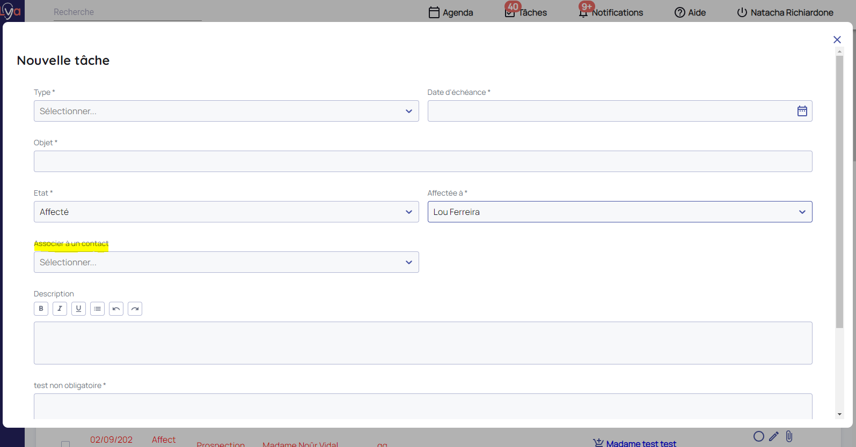Undo last edit in Description editor
The height and width of the screenshot is (447, 856).
click(116, 309)
